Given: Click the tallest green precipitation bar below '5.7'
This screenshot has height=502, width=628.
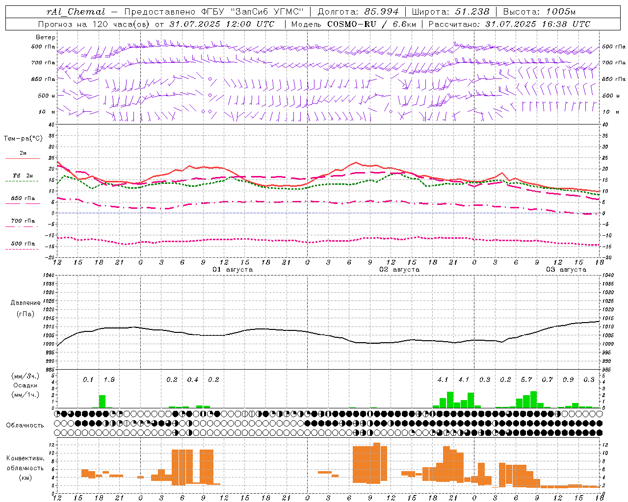Looking at the screenshot, I should [533, 400].
